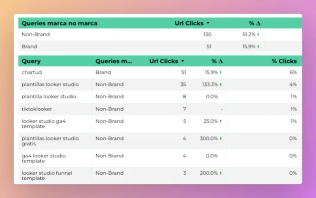Click green up arrow beside 133.3%
The height and width of the screenshot is (198, 316).
(x=220, y=84)
